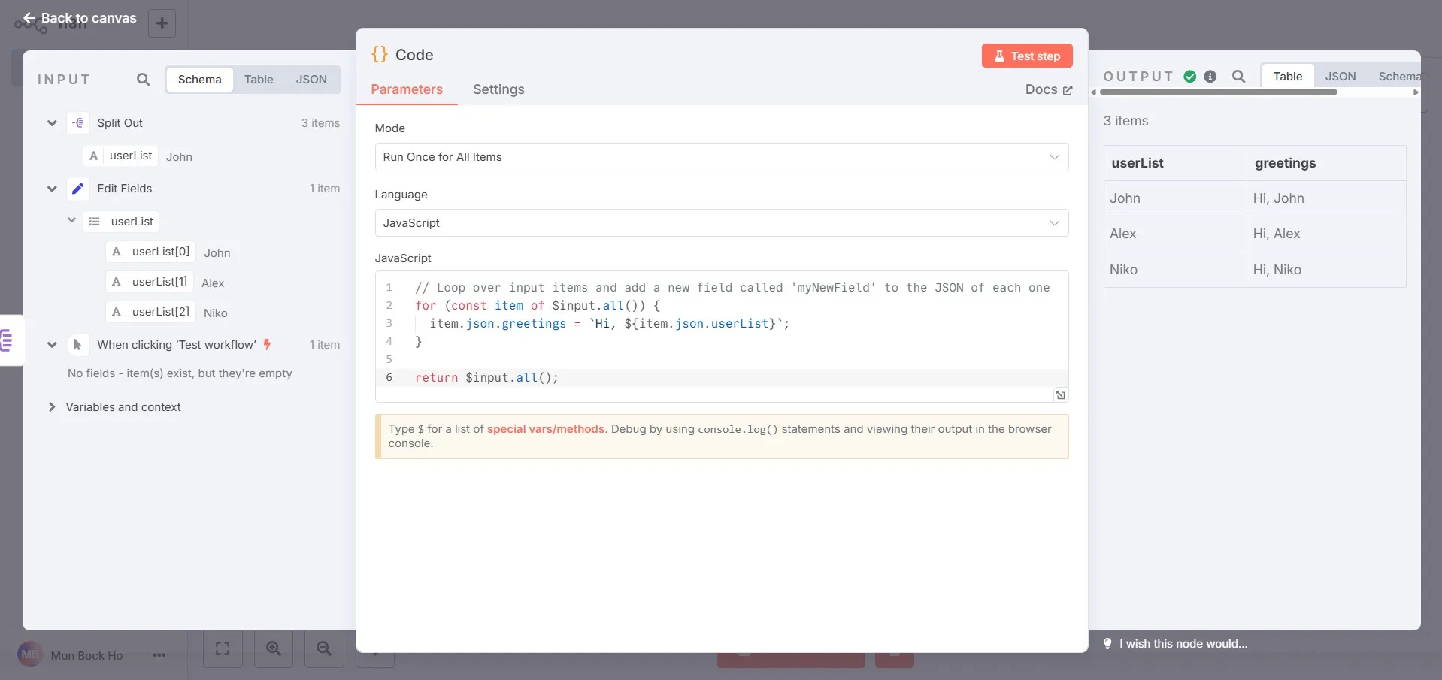The image size is (1442, 680).
Task: Click the Back to canvas arrow
Action: tap(29, 17)
